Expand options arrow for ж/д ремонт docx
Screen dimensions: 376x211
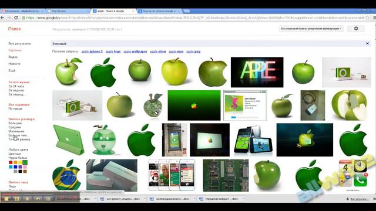(x=145, y=199)
